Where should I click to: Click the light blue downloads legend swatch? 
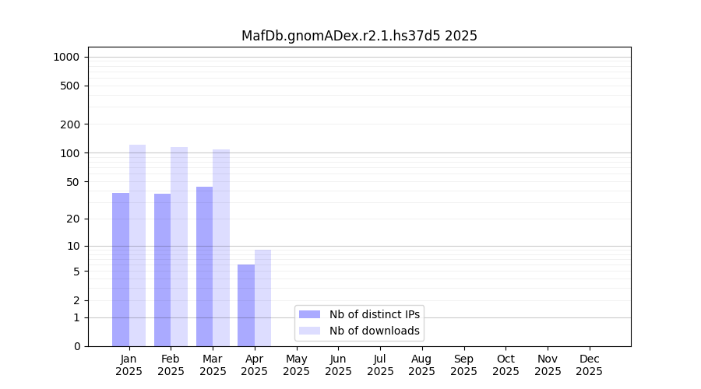coord(309,331)
